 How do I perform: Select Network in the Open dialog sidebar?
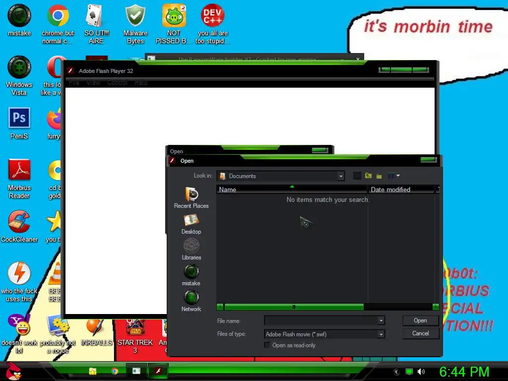coord(191,301)
